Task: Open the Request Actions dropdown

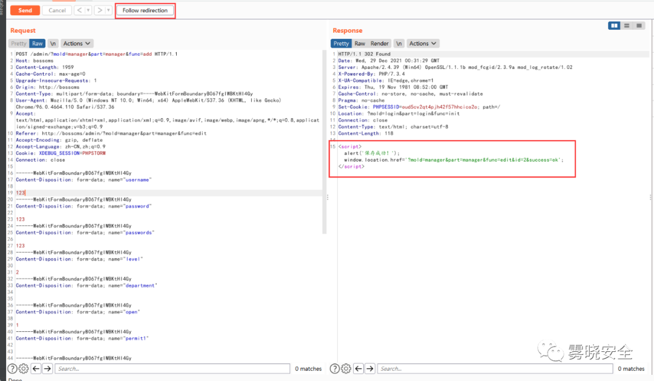Action: pyautogui.click(x=77, y=44)
